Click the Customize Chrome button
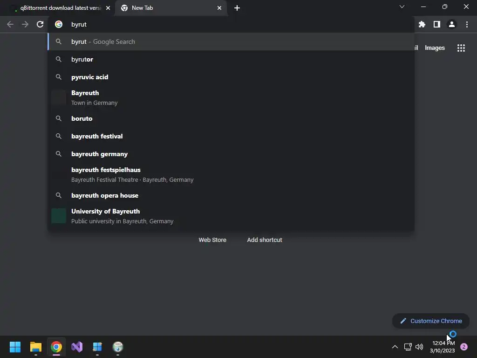477x358 pixels. (x=431, y=321)
